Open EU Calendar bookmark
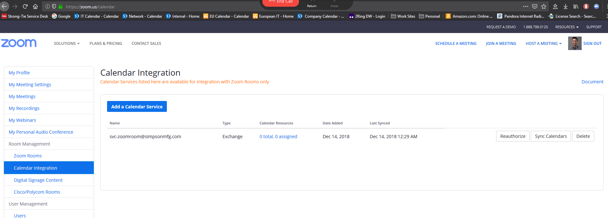Screen dimensions: 608x218 pos(226,16)
